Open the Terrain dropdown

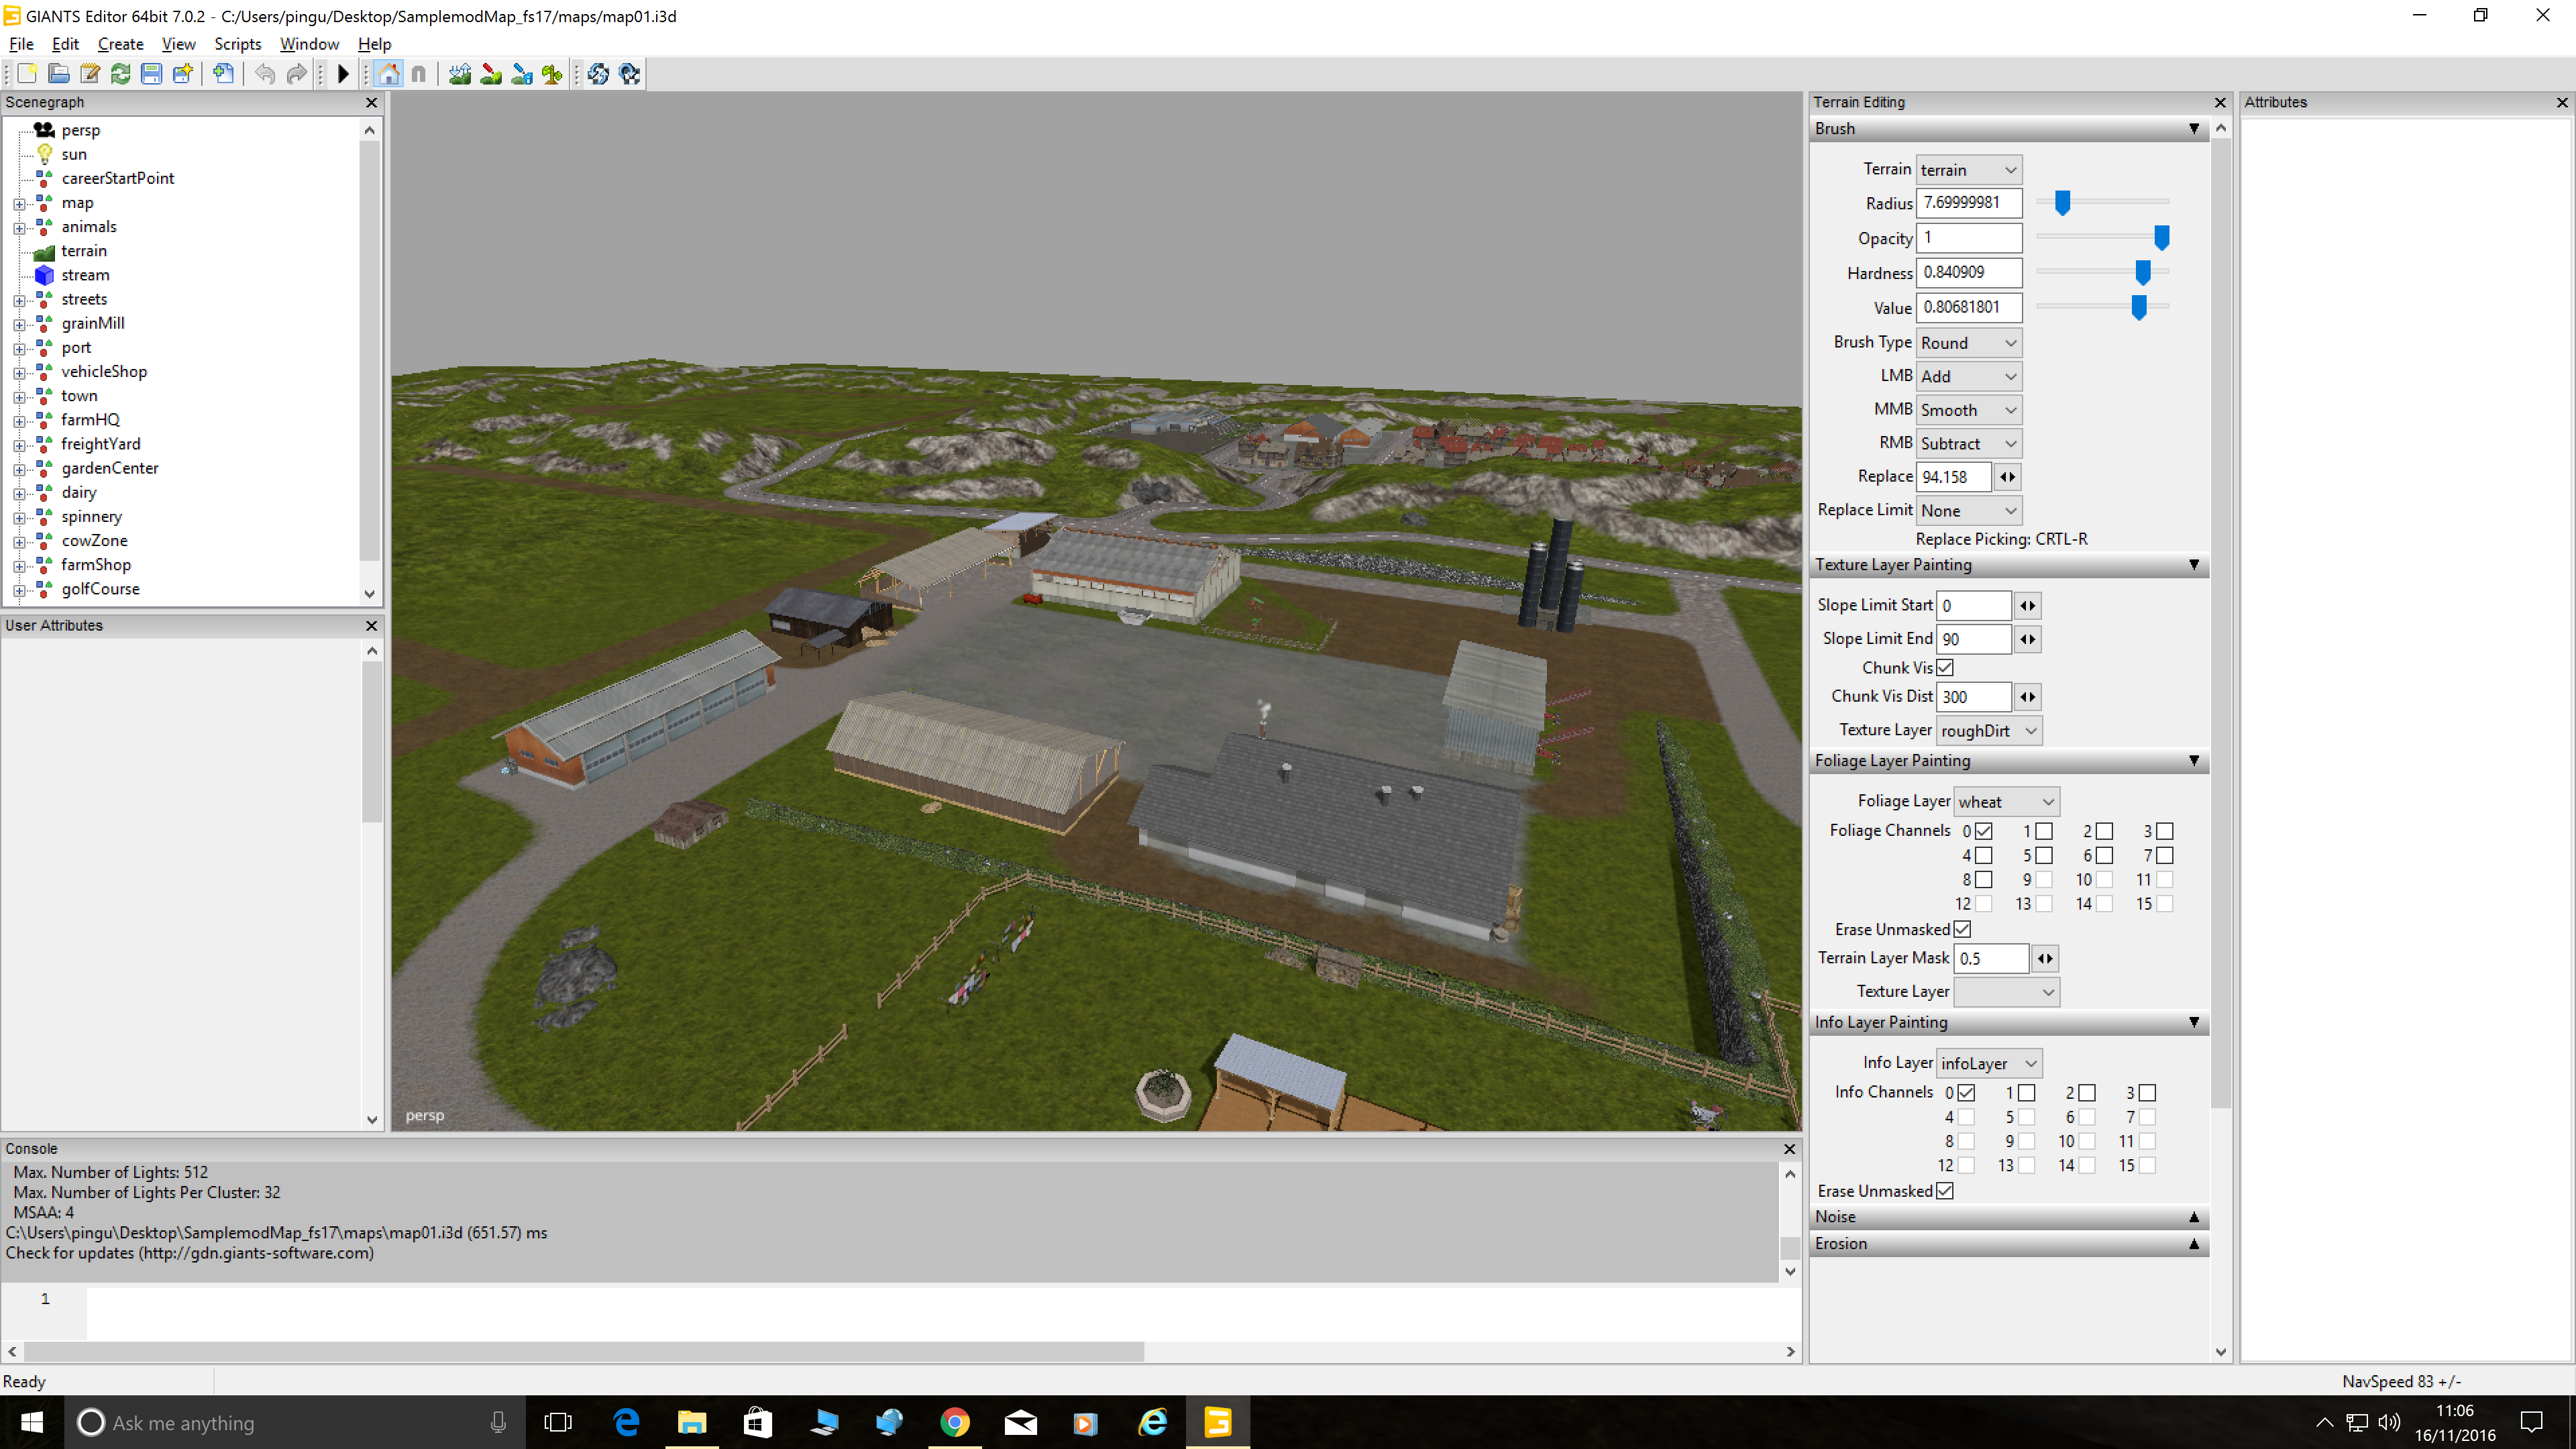click(1969, 170)
